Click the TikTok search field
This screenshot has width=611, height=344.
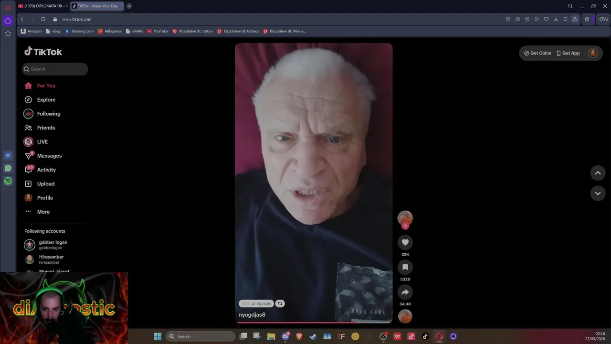click(x=55, y=69)
